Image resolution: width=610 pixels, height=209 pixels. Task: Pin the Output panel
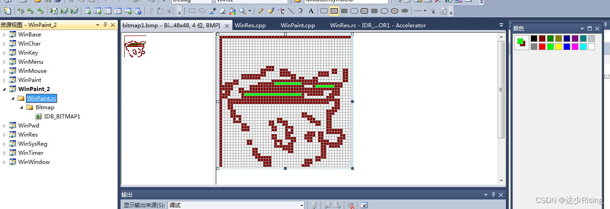(x=493, y=194)
